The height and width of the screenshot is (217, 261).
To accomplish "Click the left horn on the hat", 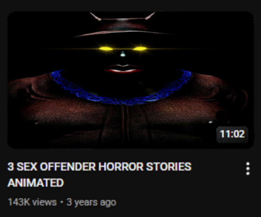I will pos(96,17).
